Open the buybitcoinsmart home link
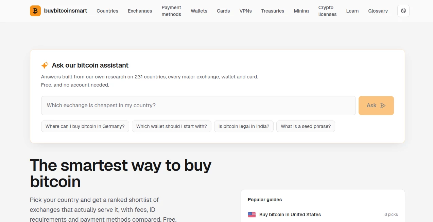The image size is (433, 222). pyautogui.click(x=58, y=11)
